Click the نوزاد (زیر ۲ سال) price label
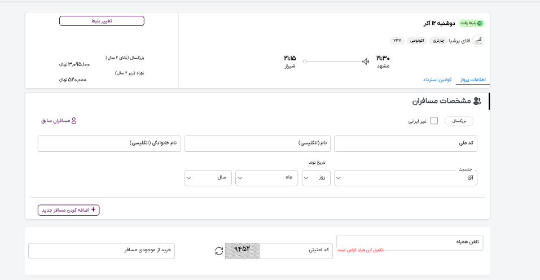The width and height of the screenshot is (540, 280). (x=129, y=73)
